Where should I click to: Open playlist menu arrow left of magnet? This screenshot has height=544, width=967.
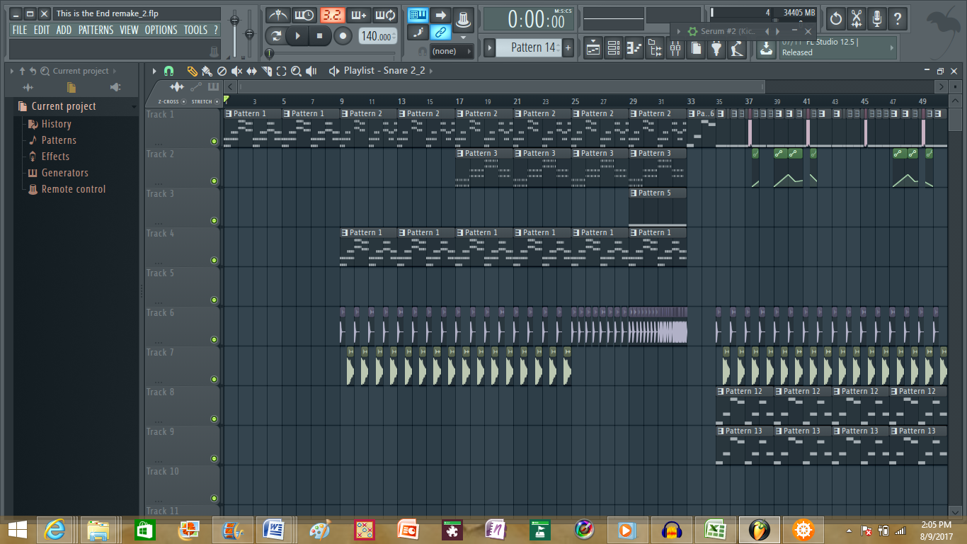(x=154, y=71)
